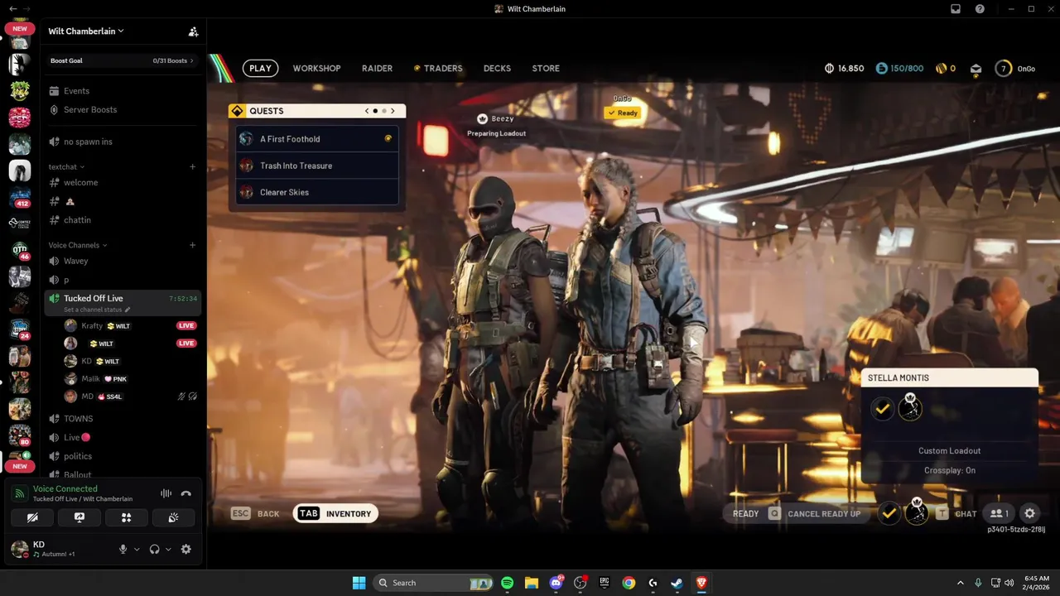Open the Discord soundboard

[173, 517]
